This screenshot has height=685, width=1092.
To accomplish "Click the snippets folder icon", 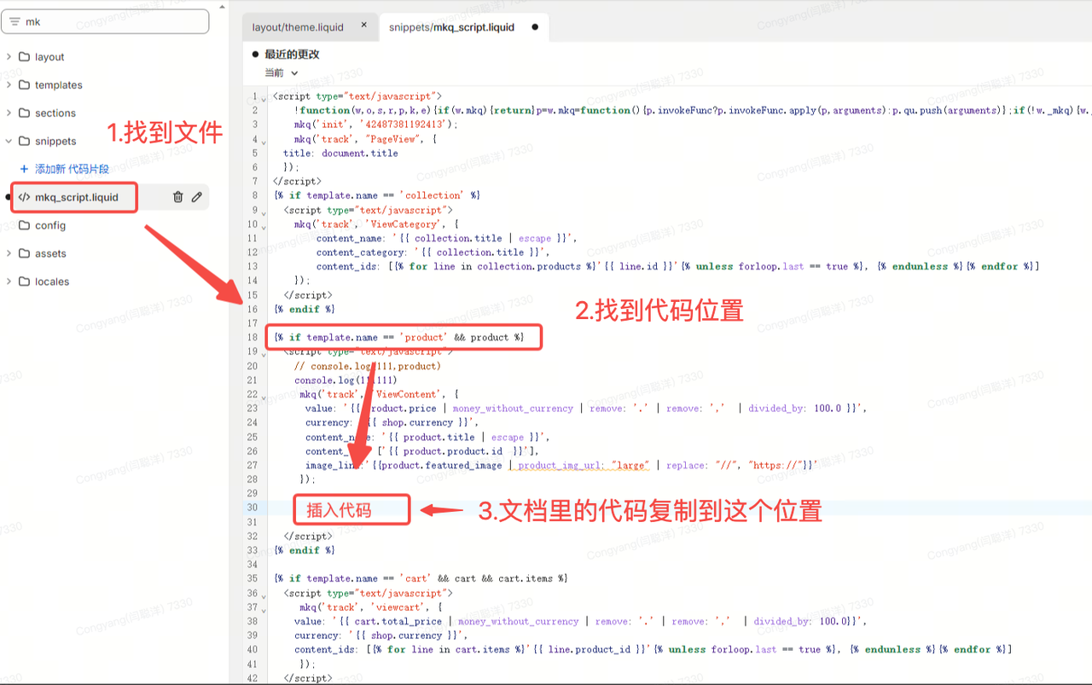I will click(x=24, y=142).
